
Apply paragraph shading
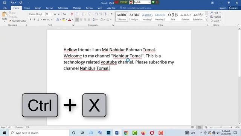tap(102, 20)
